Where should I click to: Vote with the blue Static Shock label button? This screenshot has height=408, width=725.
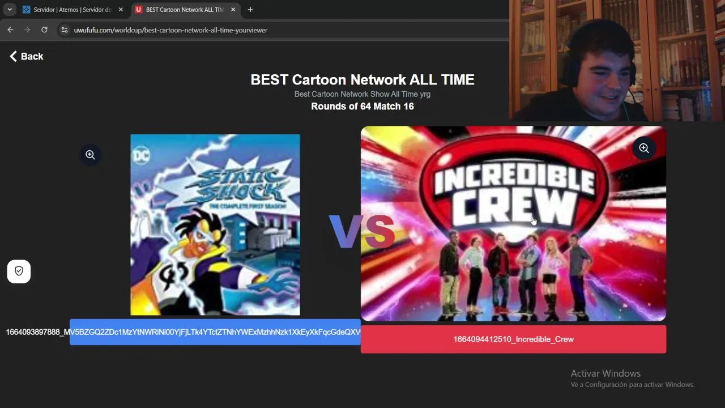(x=215, y=332)
